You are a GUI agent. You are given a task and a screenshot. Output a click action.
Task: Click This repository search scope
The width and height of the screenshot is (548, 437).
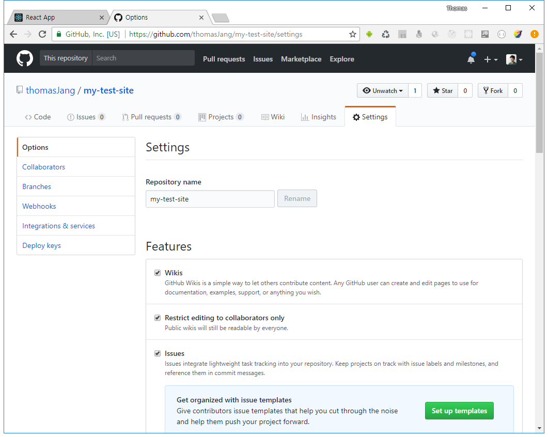pyautogui.click(x=66, y=58)
